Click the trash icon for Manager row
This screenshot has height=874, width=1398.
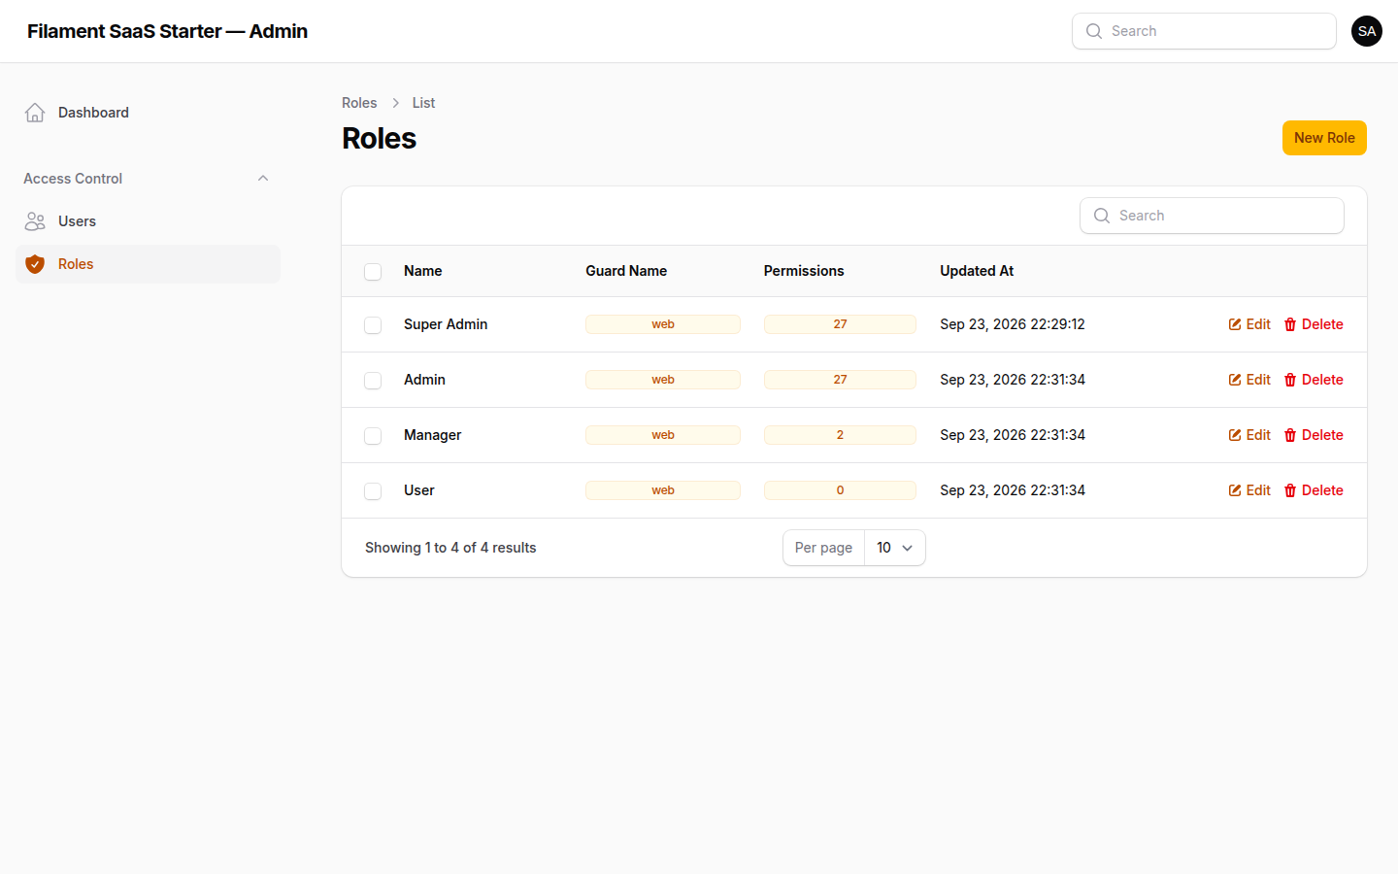point(1290,435)
